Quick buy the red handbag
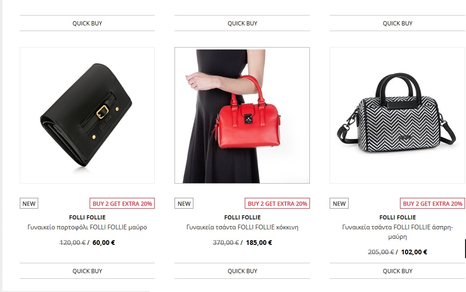This screenshot has height=292, width=466. 242,271
